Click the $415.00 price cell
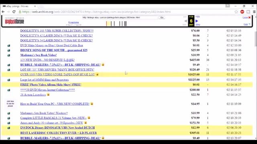The height and width of the screenshot is (144, 257). [x=194, y=60]
